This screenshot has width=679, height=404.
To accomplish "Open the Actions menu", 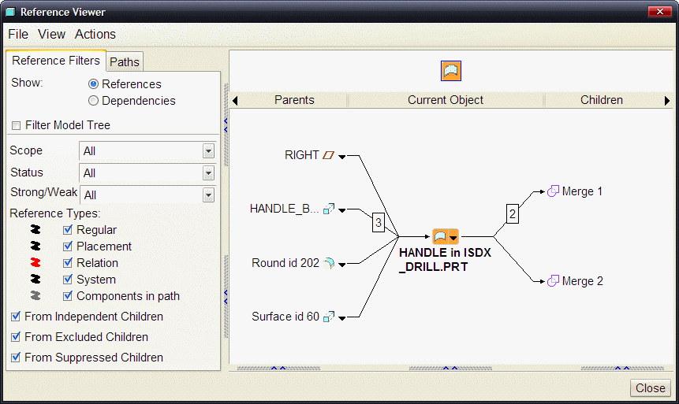I will 95,34.
